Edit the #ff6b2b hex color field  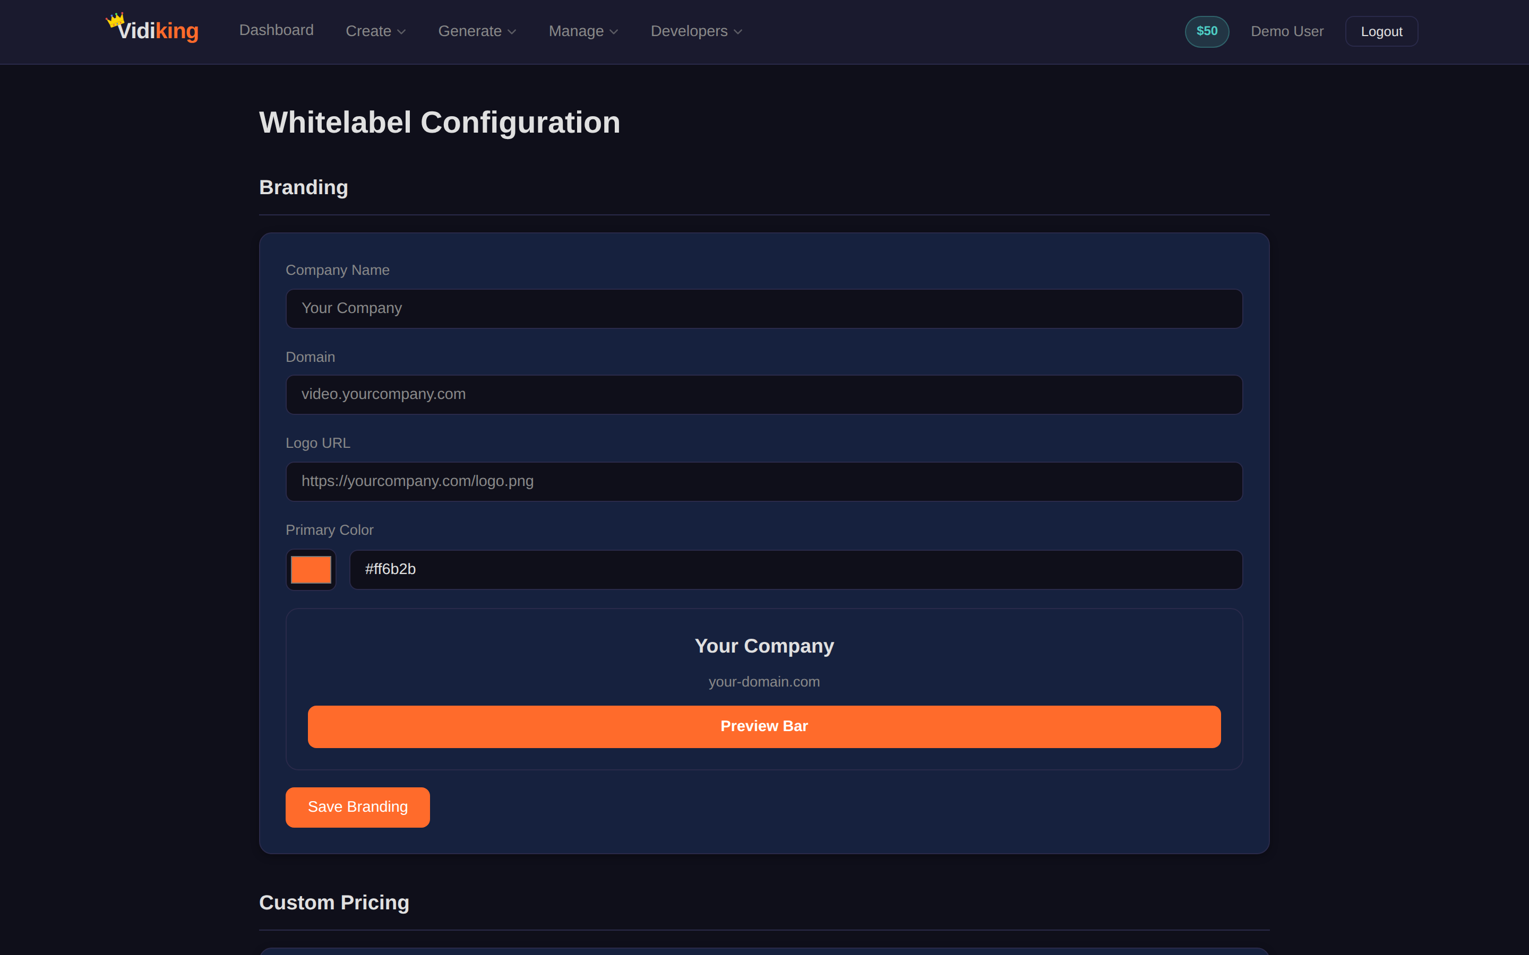coord(795,569)
